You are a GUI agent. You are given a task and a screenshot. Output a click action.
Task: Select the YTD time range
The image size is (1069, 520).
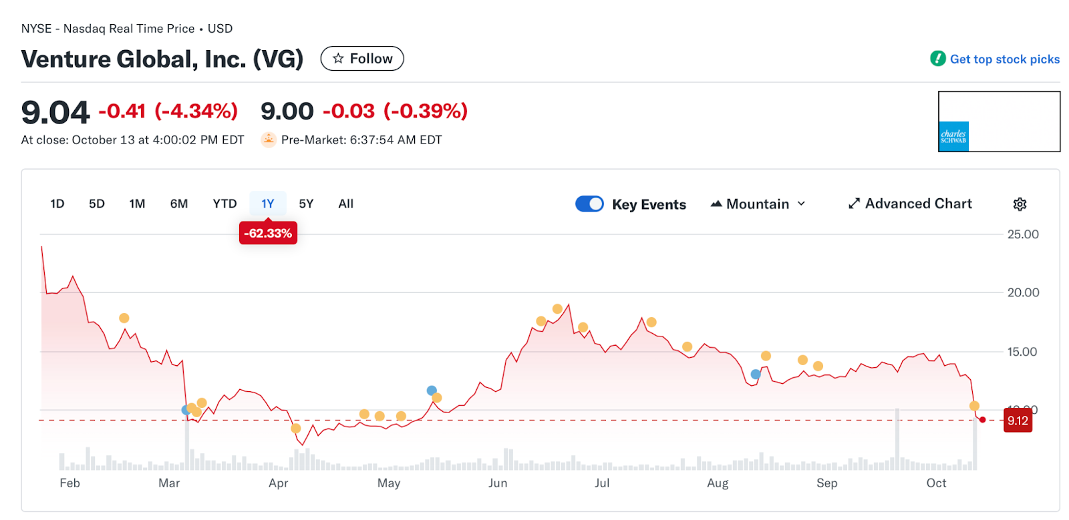coord(224,204)
